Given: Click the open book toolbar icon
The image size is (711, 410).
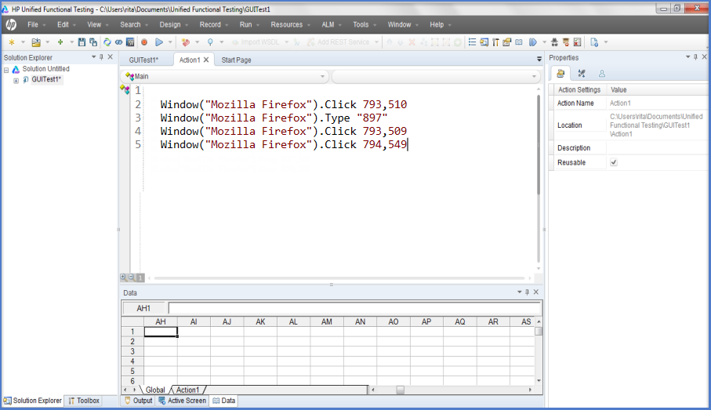Looking at the screenshot, I should click(519, 42).
